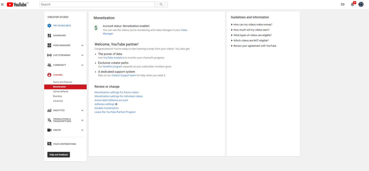Click into the Search input field
Image resolution: width=369 pixels, height=171 pixels.
(x=97, y=4)
